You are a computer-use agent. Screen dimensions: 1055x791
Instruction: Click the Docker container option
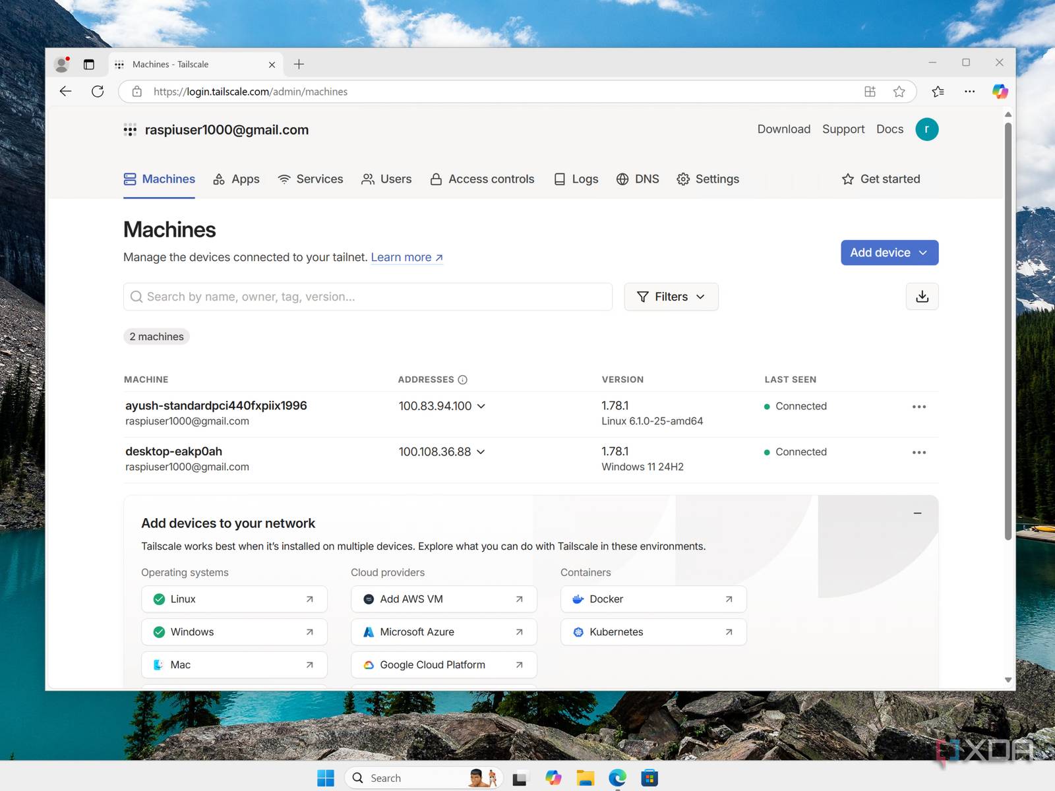(x=653, y=599)
